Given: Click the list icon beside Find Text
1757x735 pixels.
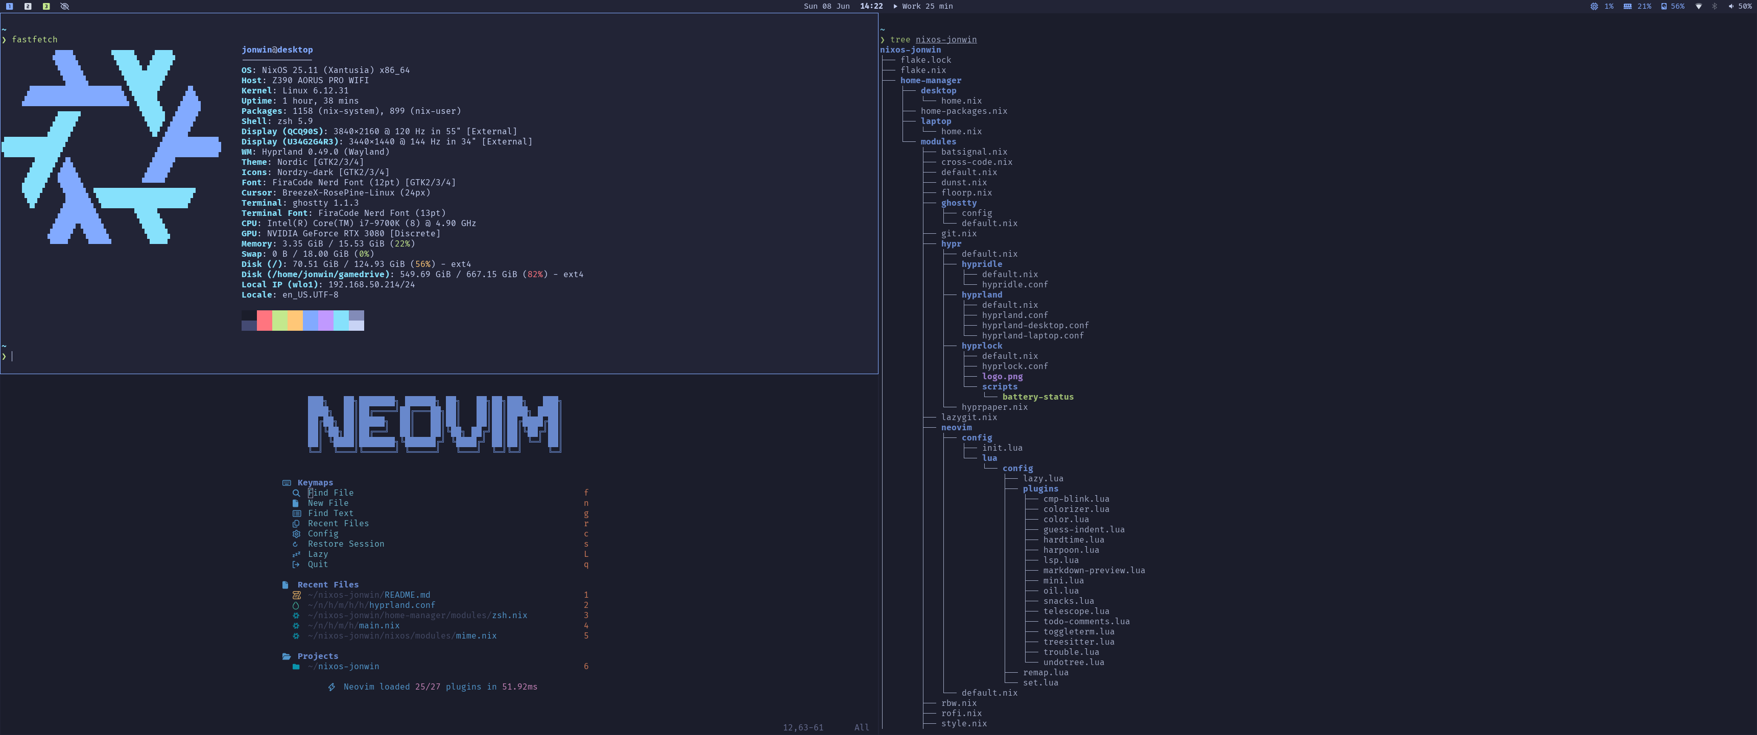Looking at the screenshot, I should click(297, 513).
